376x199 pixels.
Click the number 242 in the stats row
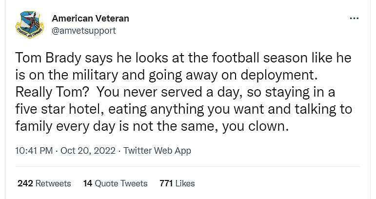coord(25,183)
